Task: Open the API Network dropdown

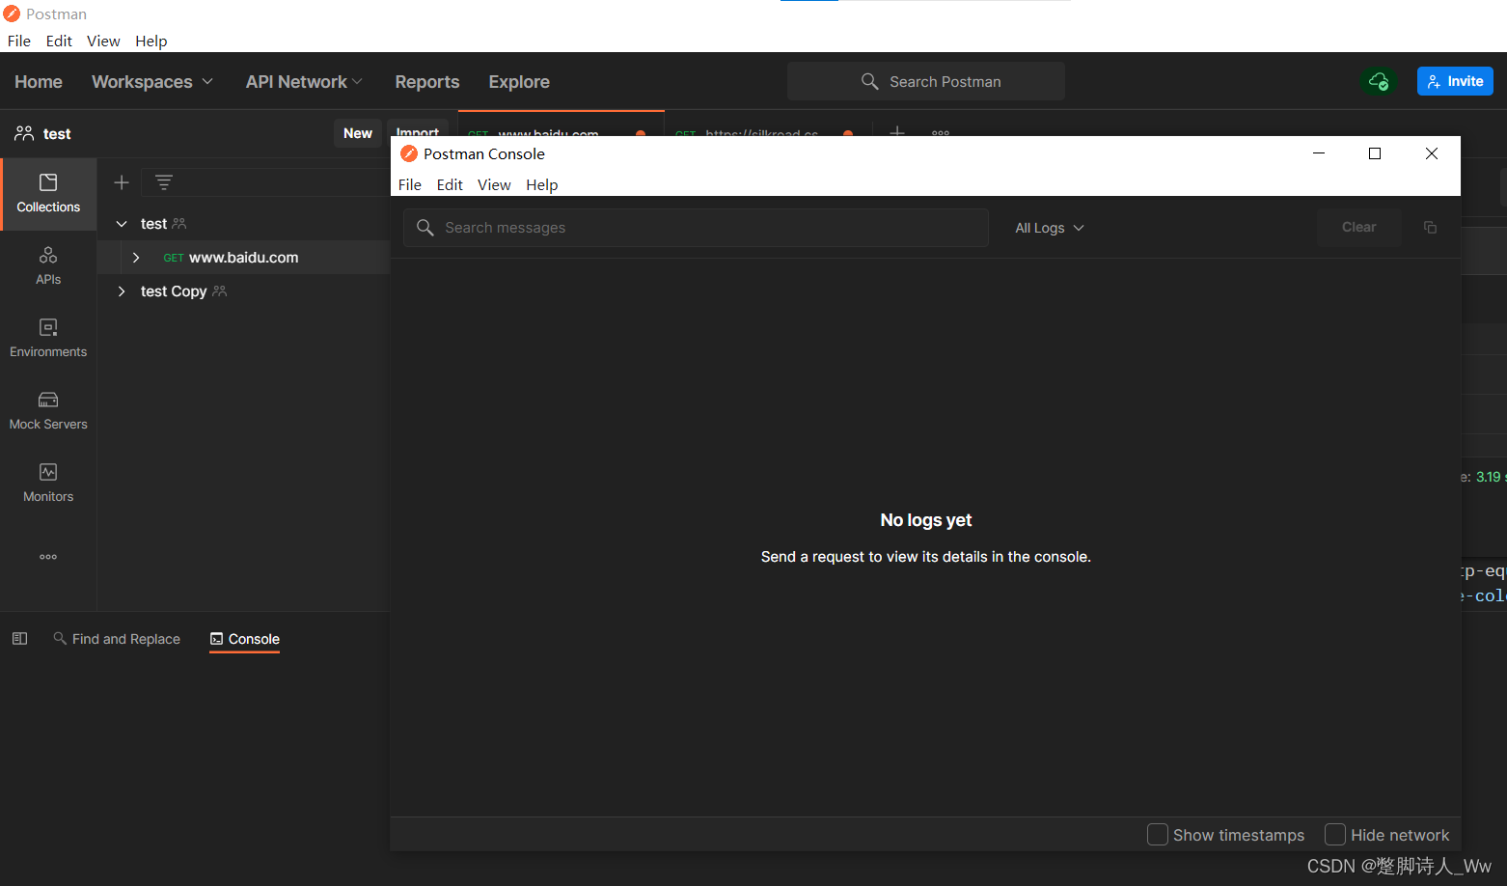Action: coord(304,82)
